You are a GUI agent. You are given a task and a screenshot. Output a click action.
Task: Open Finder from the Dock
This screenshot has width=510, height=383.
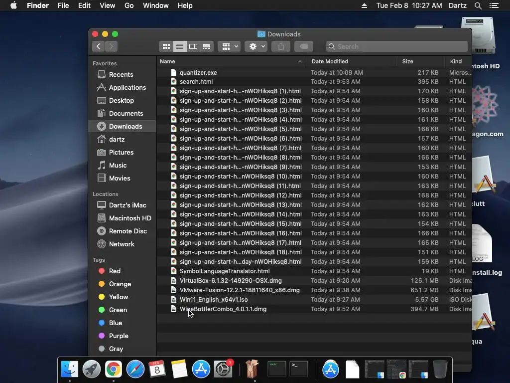(70, 370)
